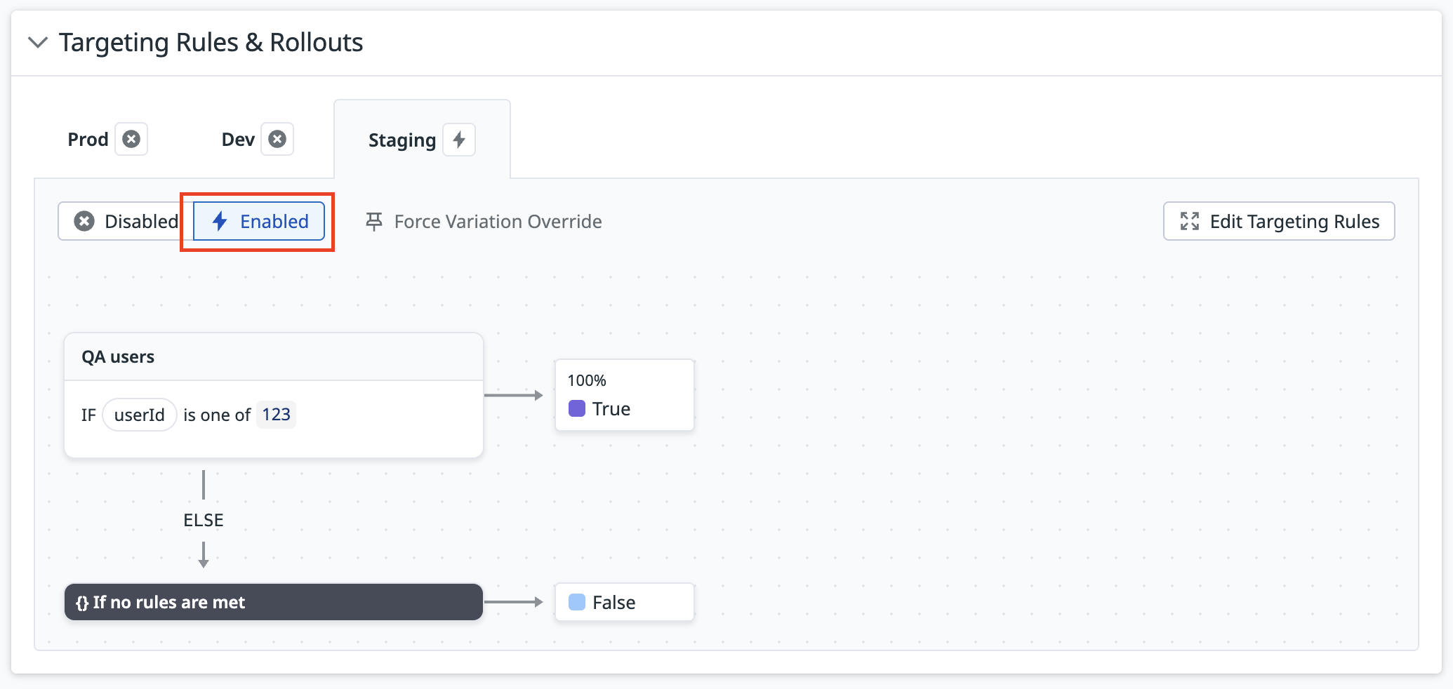Click the expand icon on Edit Targeting Rules
Screen dimensions: 1453x689
pyautogui.click(x=1190, y=221)
